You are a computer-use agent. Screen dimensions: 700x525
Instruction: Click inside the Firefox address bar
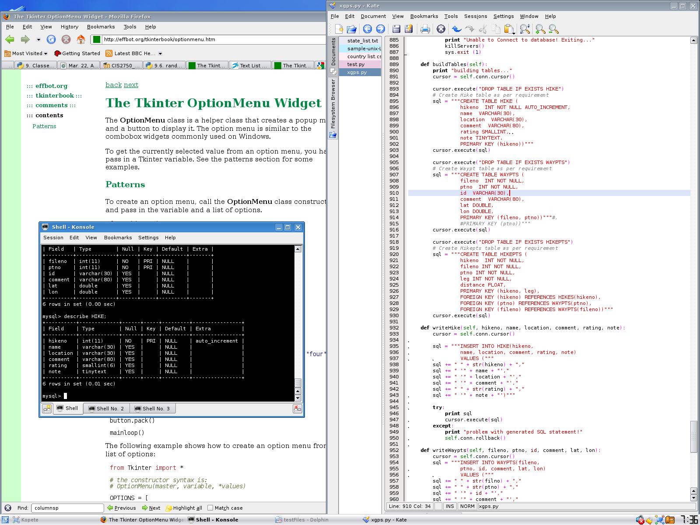pos(197,39)
